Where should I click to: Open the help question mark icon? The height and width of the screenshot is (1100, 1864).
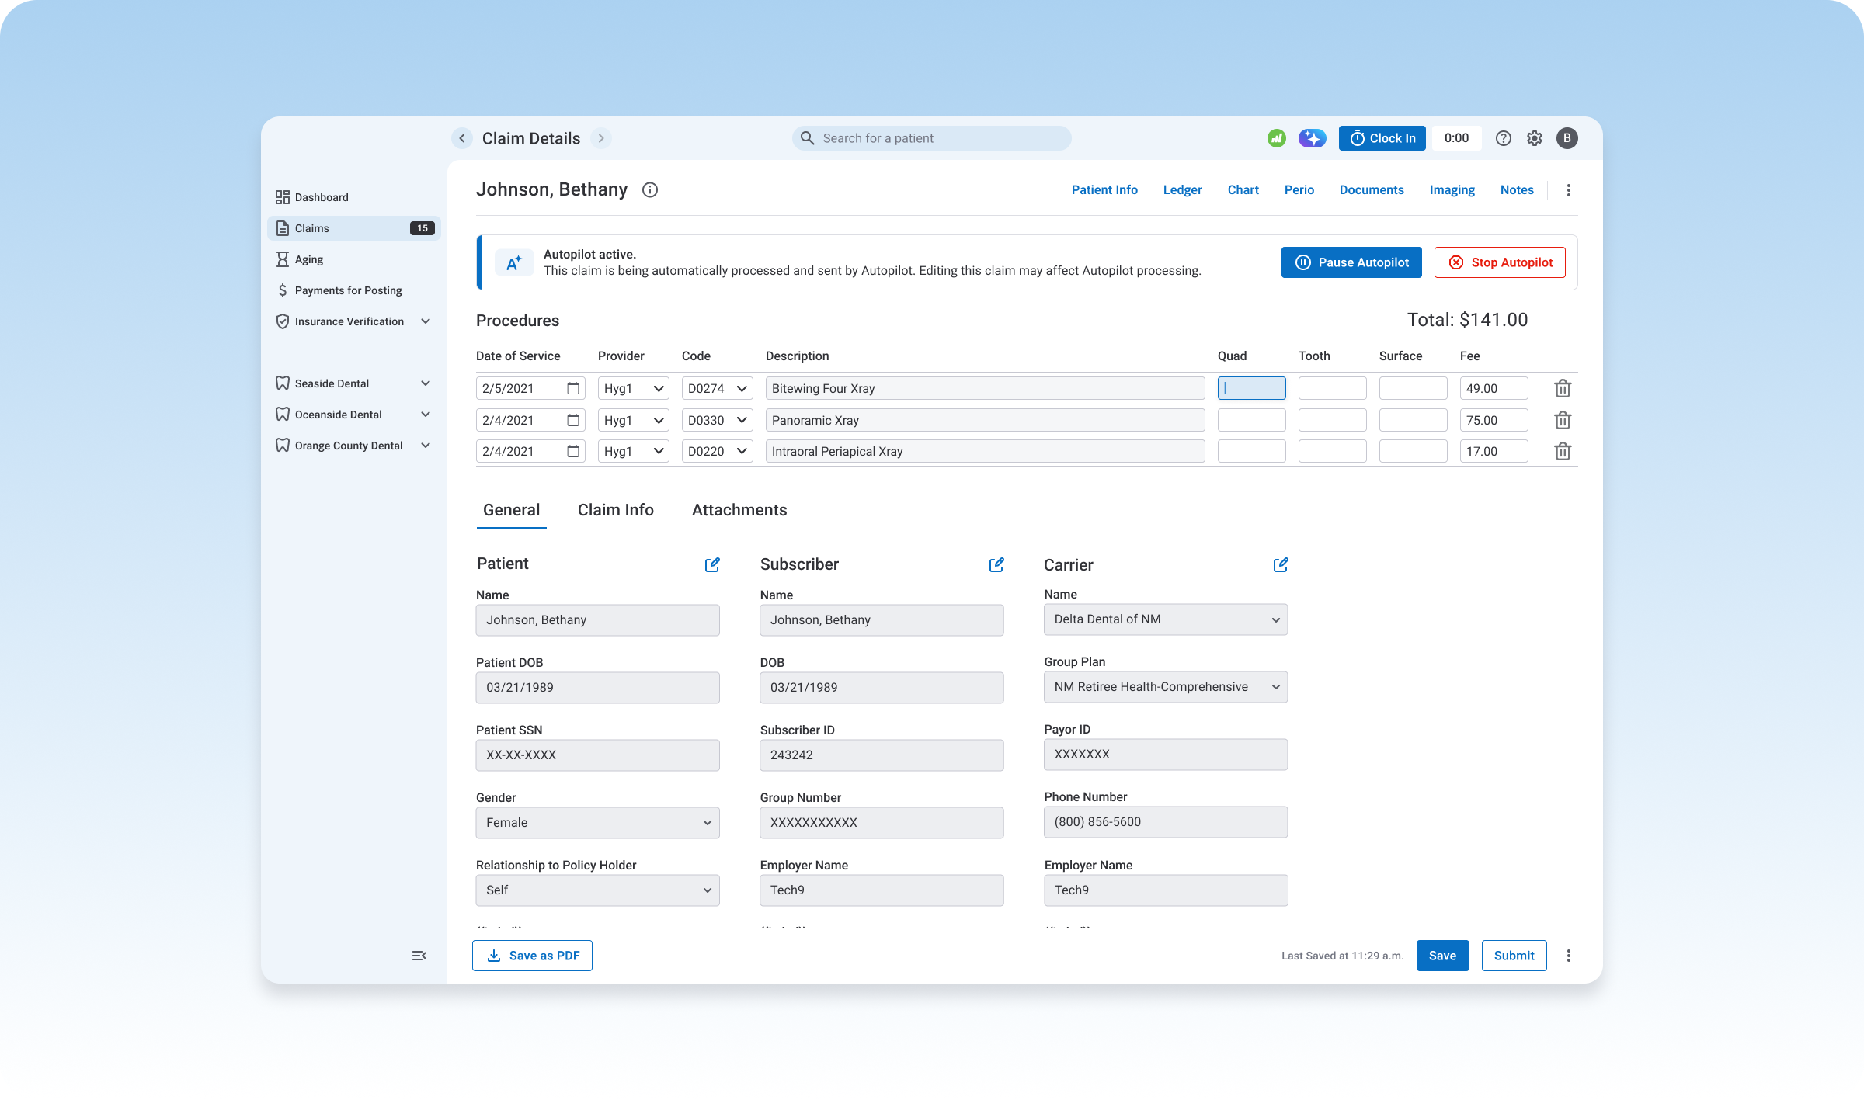click(x=1504, y=138)
